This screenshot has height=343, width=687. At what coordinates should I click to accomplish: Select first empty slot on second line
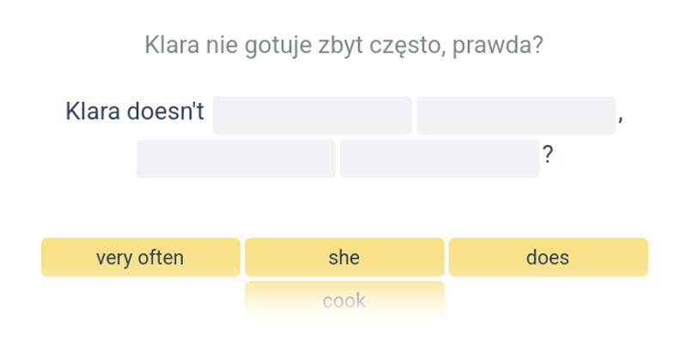pyautogui.click(x=236, y=159)
